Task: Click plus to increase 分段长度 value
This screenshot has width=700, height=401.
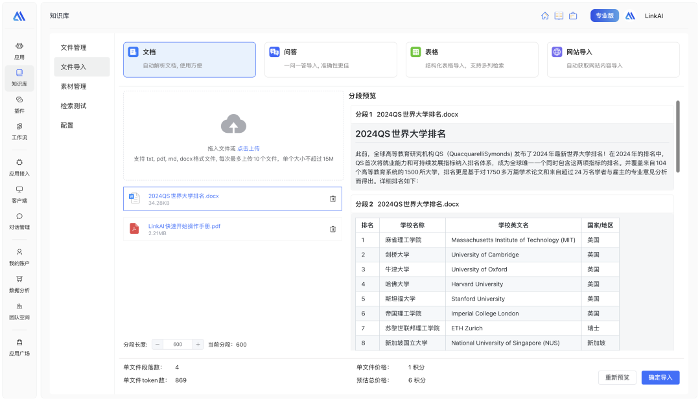Action: click(x=197, y=344)
